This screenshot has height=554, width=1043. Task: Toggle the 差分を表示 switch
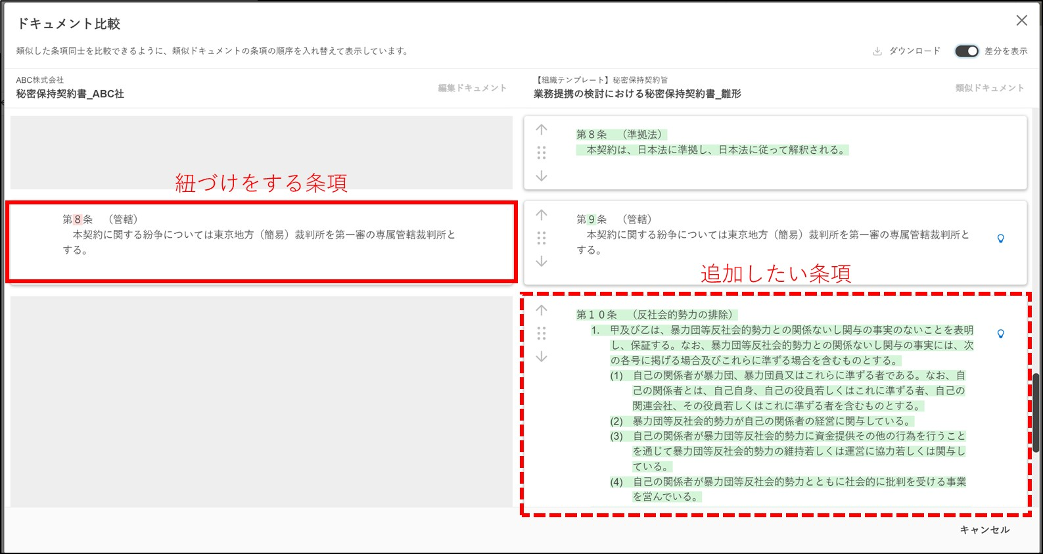pos(966,51)
